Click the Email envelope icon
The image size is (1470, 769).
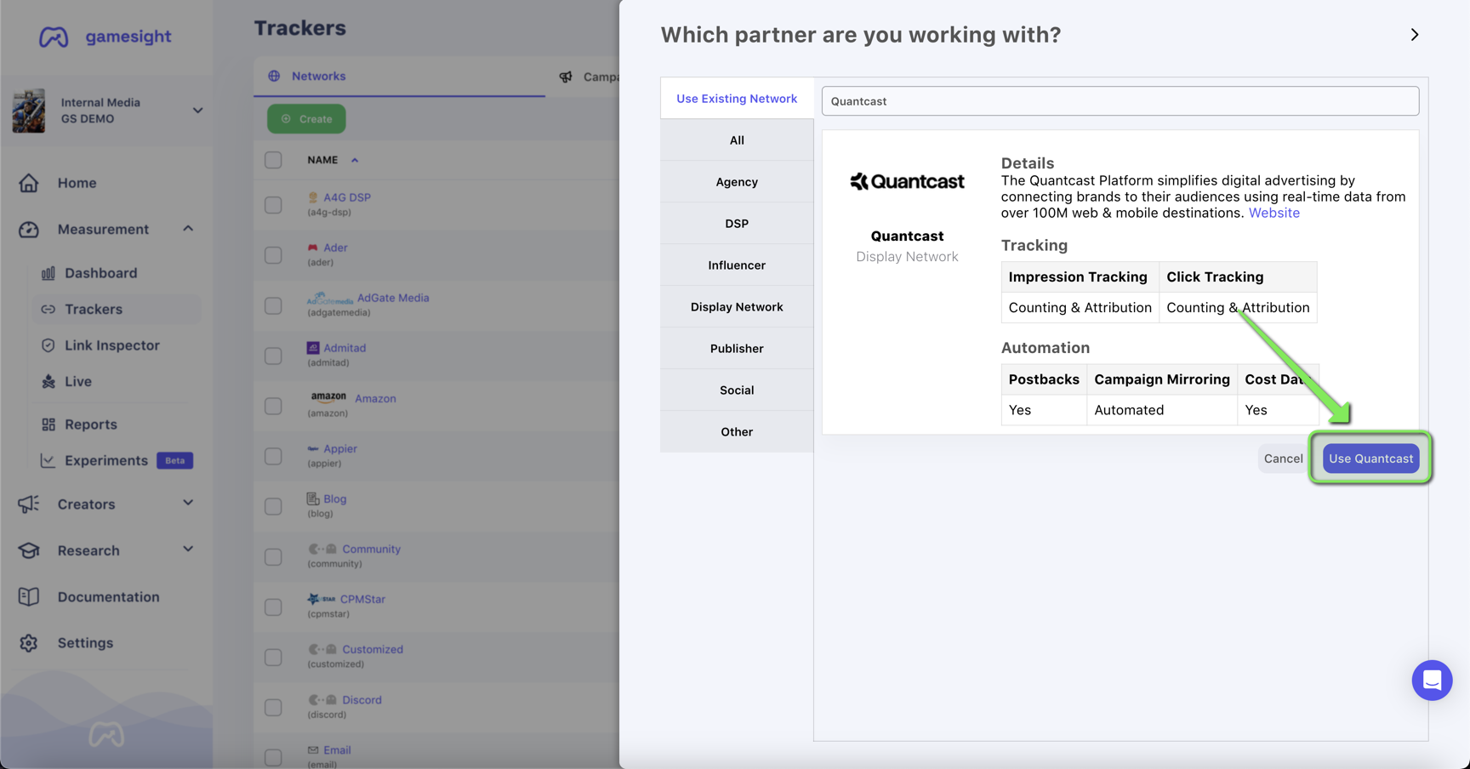313,750
